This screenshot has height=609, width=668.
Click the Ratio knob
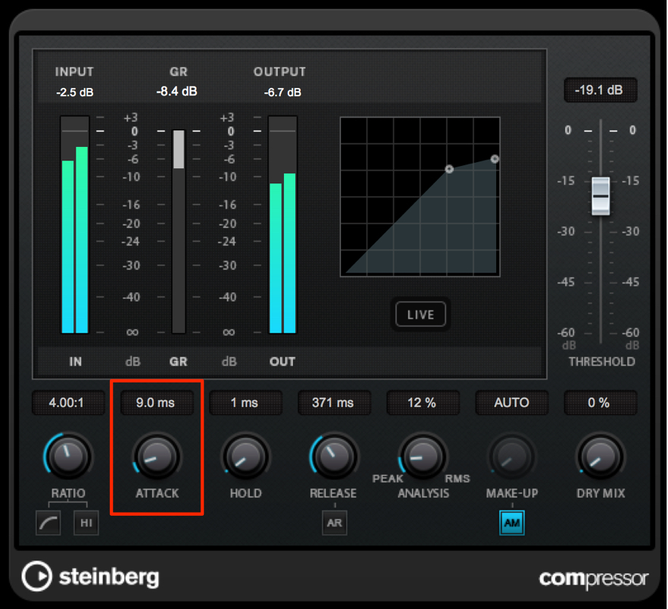[68, 457]
